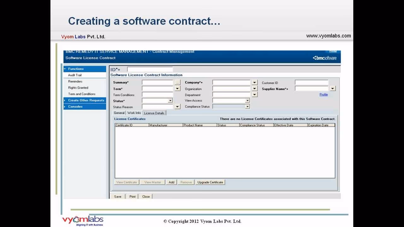The image size is (404, 227).
Task: Sort by Certificate ID column header
Action: [132, 125]
